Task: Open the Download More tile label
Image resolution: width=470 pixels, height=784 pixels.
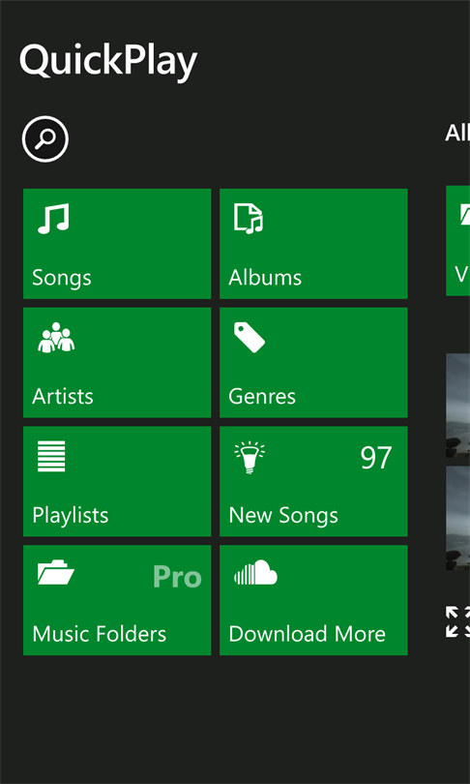Action: point(308,634)
